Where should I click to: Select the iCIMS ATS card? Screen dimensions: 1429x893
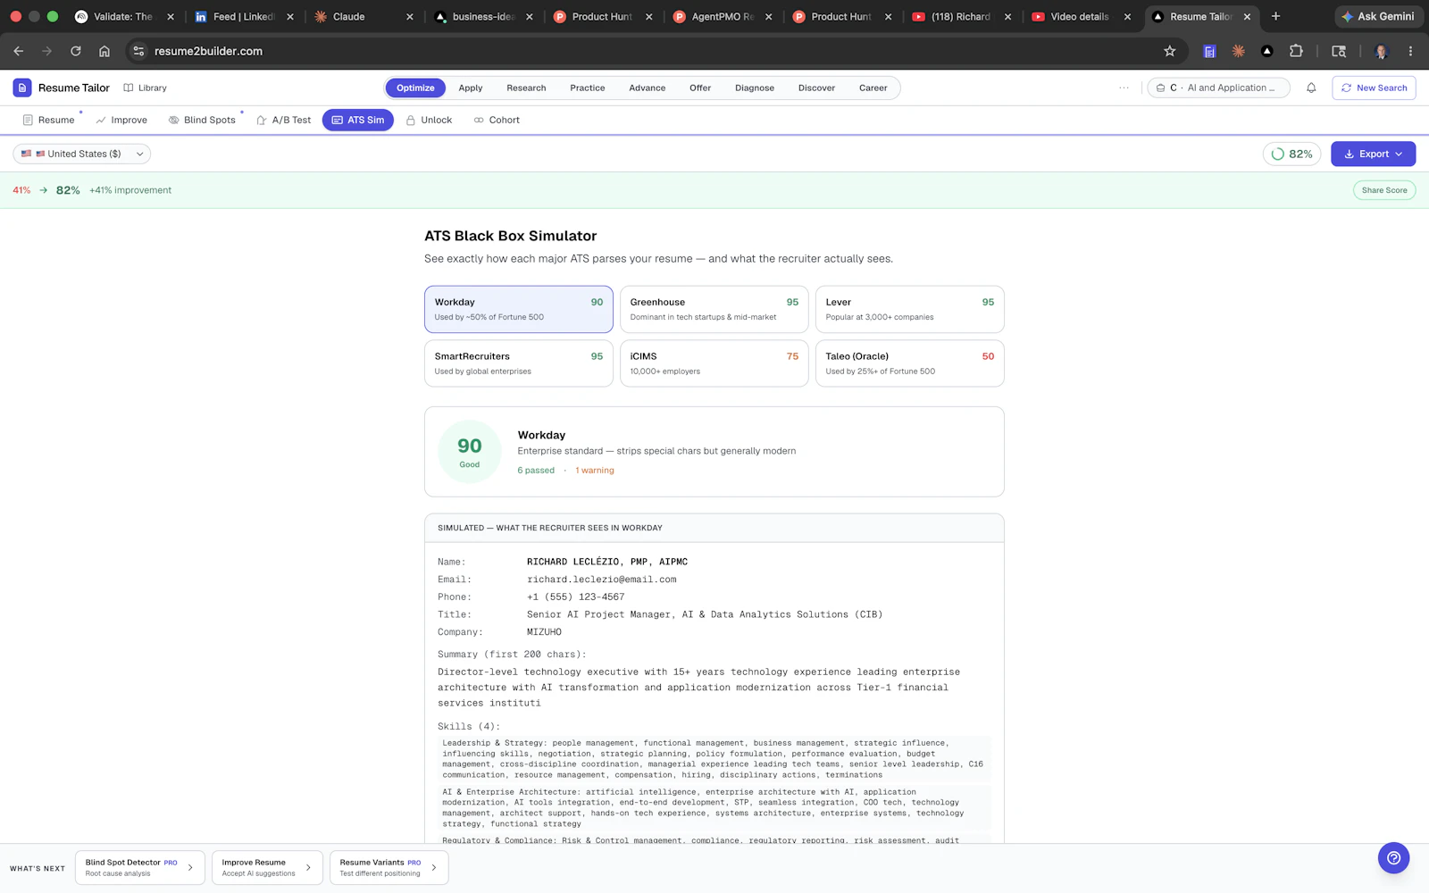pyautogui.click(x=714, y=363)
